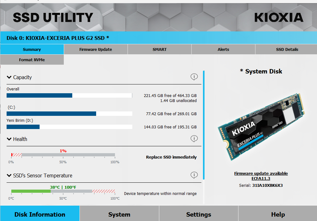Click the Yeni Birim (D:) capacity bar
The image size is (317, 221).
69,127
